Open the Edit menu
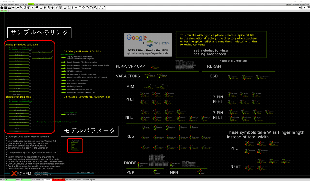This screenshot has height=181, width=310. point(6,4)
